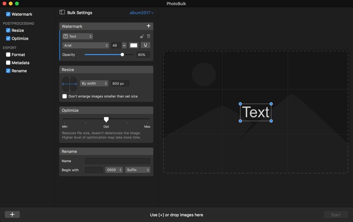Image resolution: width=353 pixels, height=222 pixels.
Task: Click the plus icon to add a watermark
Action: click(148, 26)
